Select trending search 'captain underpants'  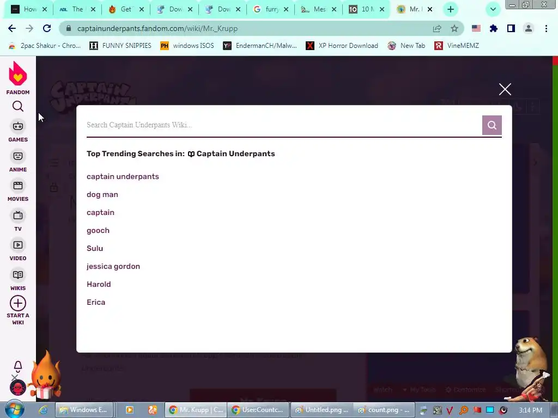click(123, 177)
